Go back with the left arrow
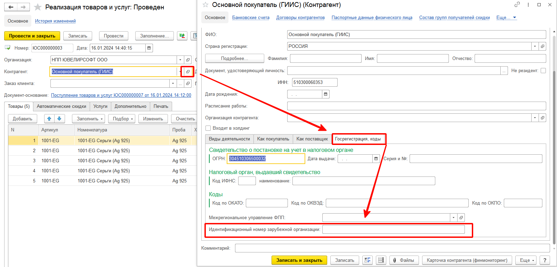Viewport: 557px width, 267px height. (11, 7)
